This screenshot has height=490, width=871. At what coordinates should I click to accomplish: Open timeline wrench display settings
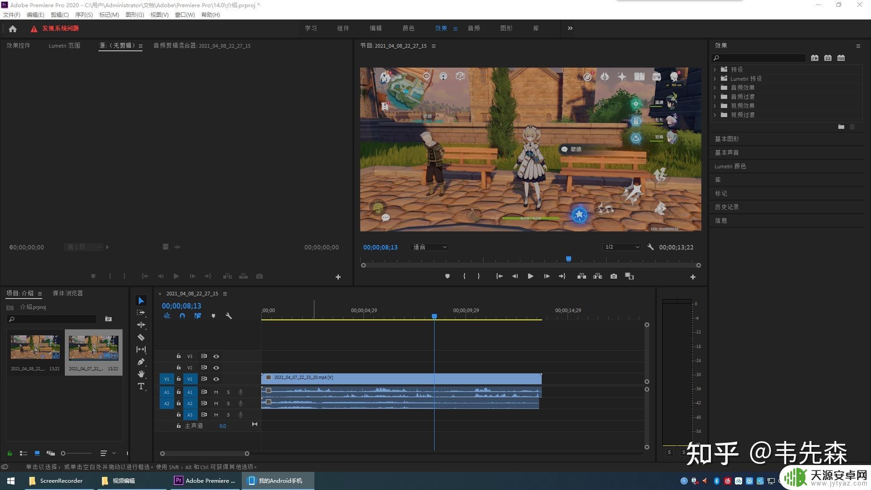[x=229, y=316]
